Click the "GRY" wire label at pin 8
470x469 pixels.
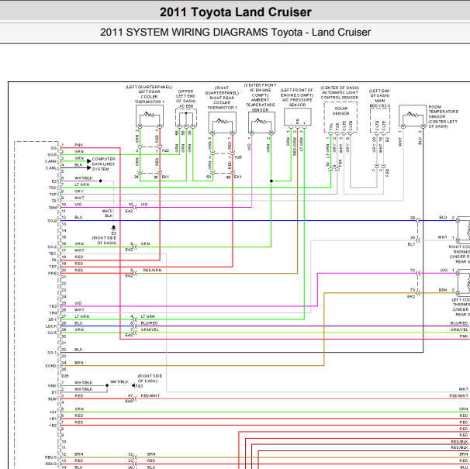(x=79, y=191)
